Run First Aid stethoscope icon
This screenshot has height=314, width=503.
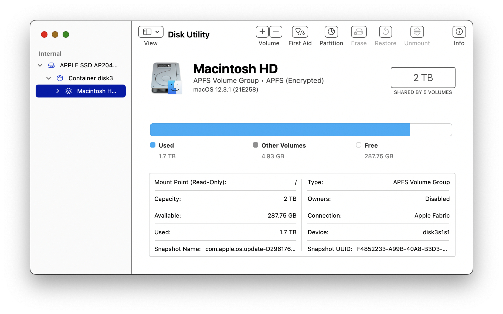(300, 32)
